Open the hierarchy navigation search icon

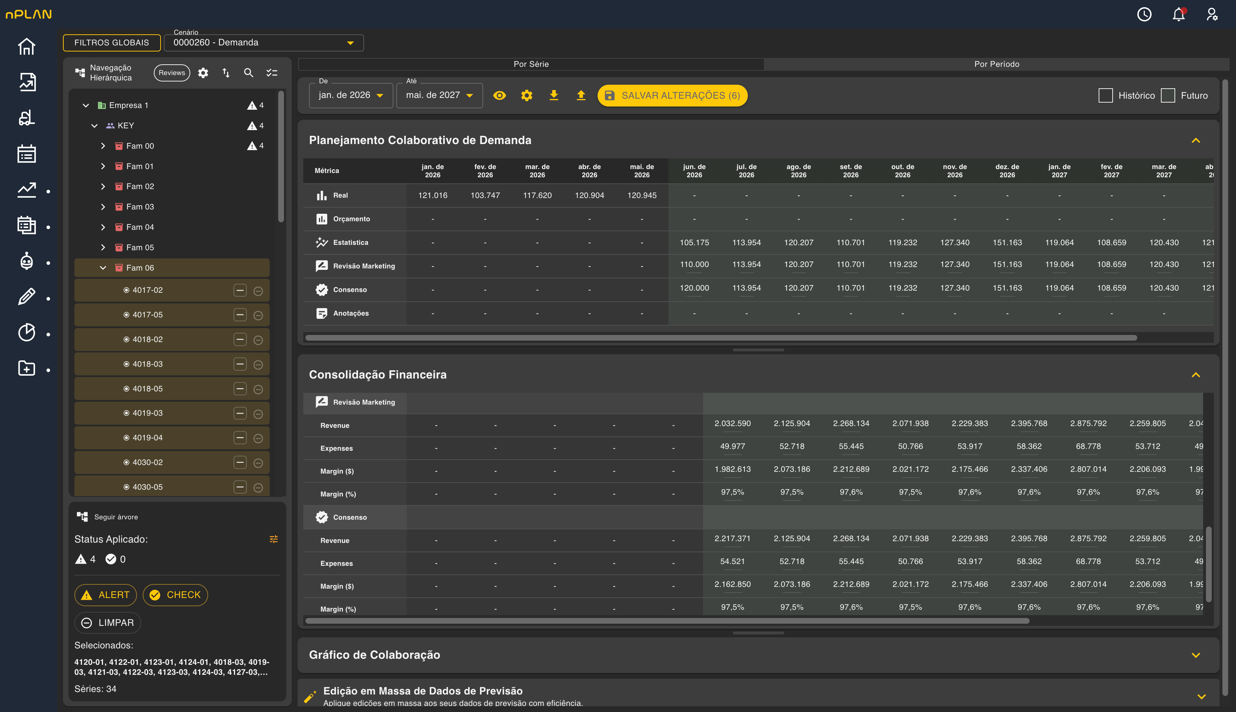coord(249,73)
